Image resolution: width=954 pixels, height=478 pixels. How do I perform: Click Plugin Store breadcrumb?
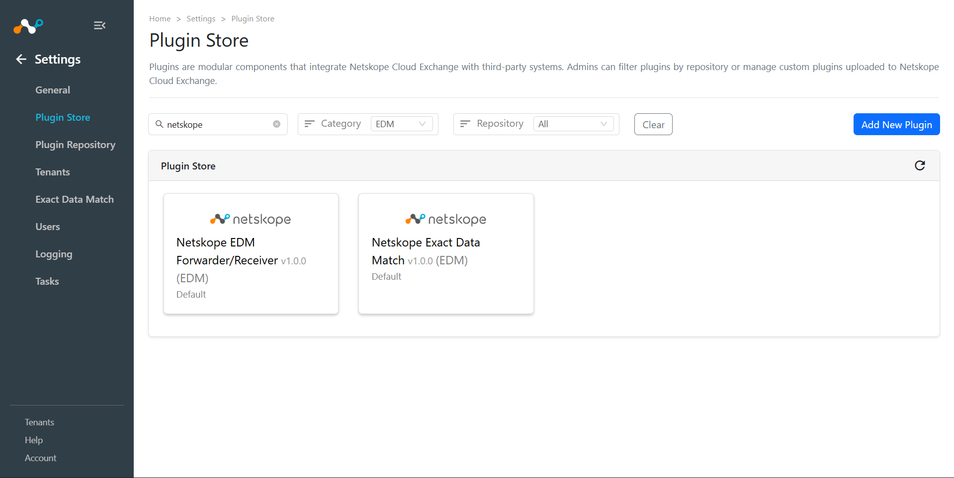point(253,19)
